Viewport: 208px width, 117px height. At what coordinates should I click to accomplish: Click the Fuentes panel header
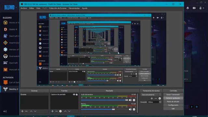[x=64, y=91]
